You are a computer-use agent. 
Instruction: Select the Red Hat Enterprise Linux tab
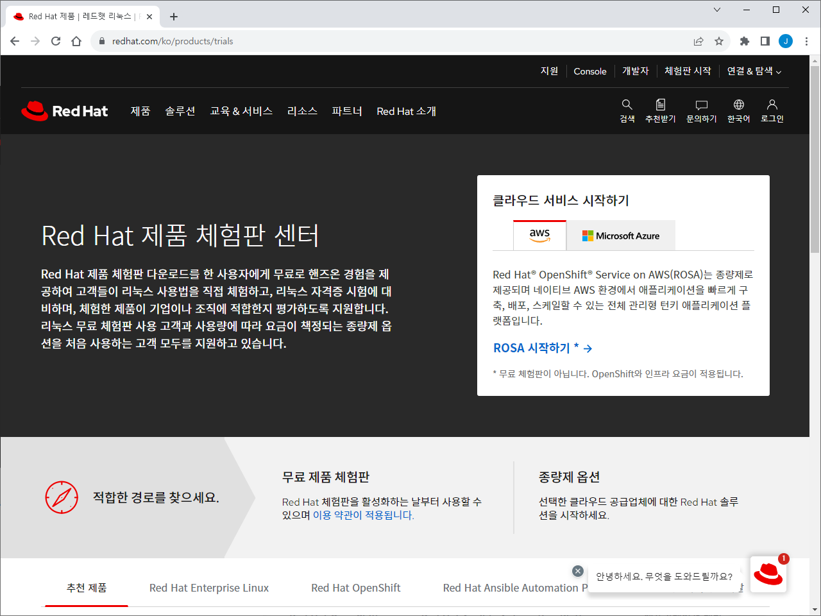tap(209, 588)
